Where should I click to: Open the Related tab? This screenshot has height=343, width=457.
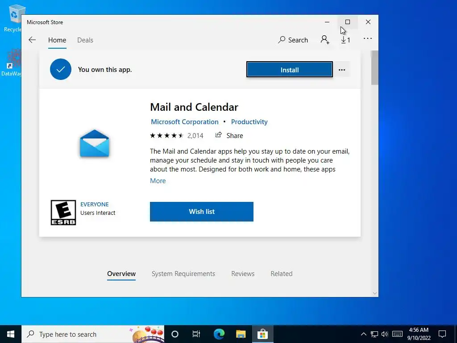[x=282, y=274]
